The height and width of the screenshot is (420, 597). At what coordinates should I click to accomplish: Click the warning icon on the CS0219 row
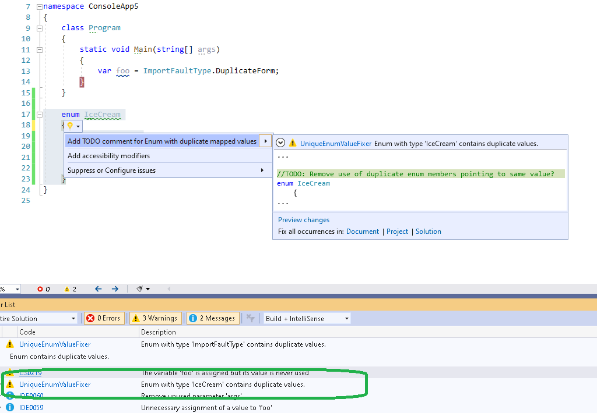(x=10, y=373)
